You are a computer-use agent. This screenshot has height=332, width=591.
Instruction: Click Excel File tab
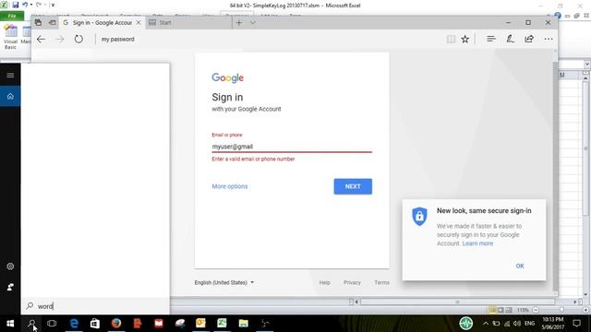[x=12, y=16]
